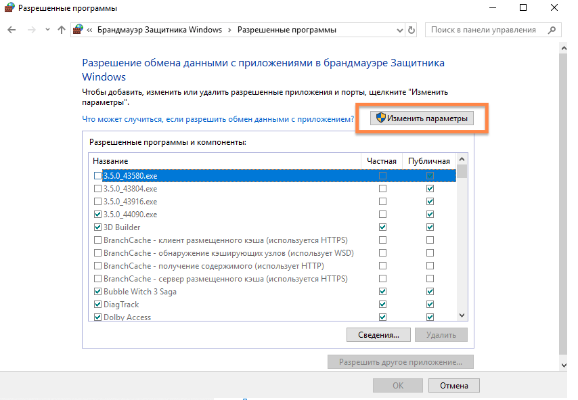This screenshot has width=578, height=400.
Task: Expand breadcrumb arrow after Брандмауэр Защитника Windows
Action: (x=229, y=30)
